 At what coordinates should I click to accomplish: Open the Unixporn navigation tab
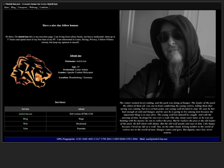[x=22, y=7]
